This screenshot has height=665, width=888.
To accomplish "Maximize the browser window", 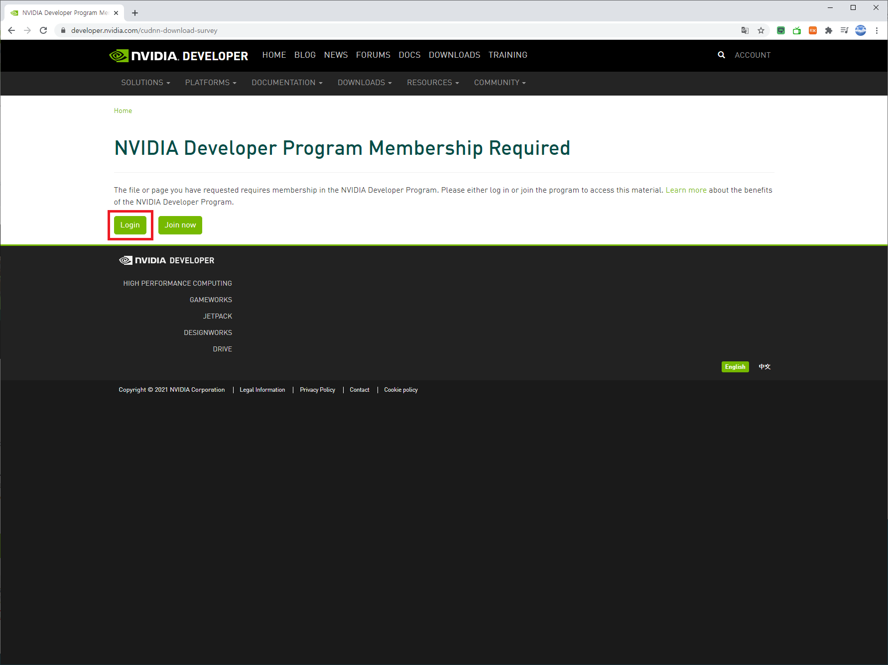I will (853, 7).
